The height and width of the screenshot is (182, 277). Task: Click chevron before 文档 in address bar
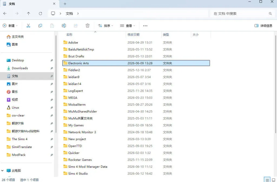point(60,14)
